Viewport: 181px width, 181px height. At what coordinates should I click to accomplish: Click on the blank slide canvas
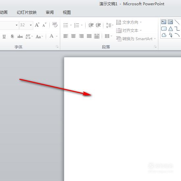pyautogui.click(x=122, y=119)
